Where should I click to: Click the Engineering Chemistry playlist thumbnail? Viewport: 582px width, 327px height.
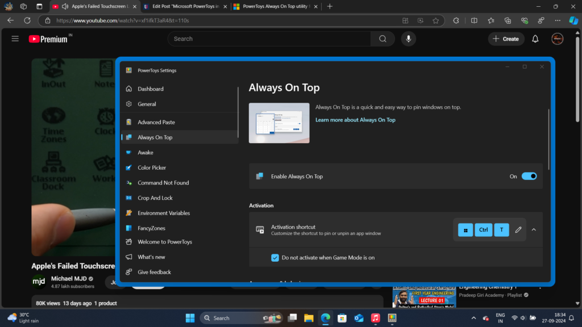(424, 297)
